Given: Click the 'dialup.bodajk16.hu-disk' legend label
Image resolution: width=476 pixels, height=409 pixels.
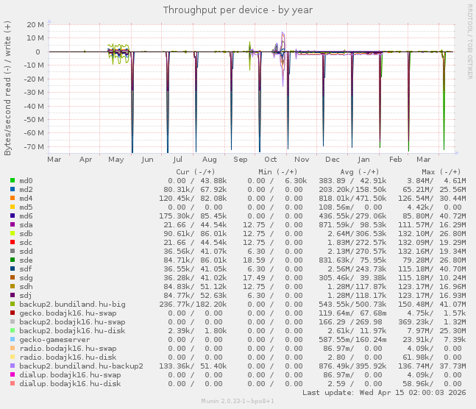Looking at the screenshot, I should coord(70,383).
